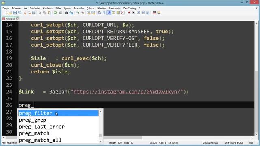Click the Replace toolbar icon

tap(71, 13)
